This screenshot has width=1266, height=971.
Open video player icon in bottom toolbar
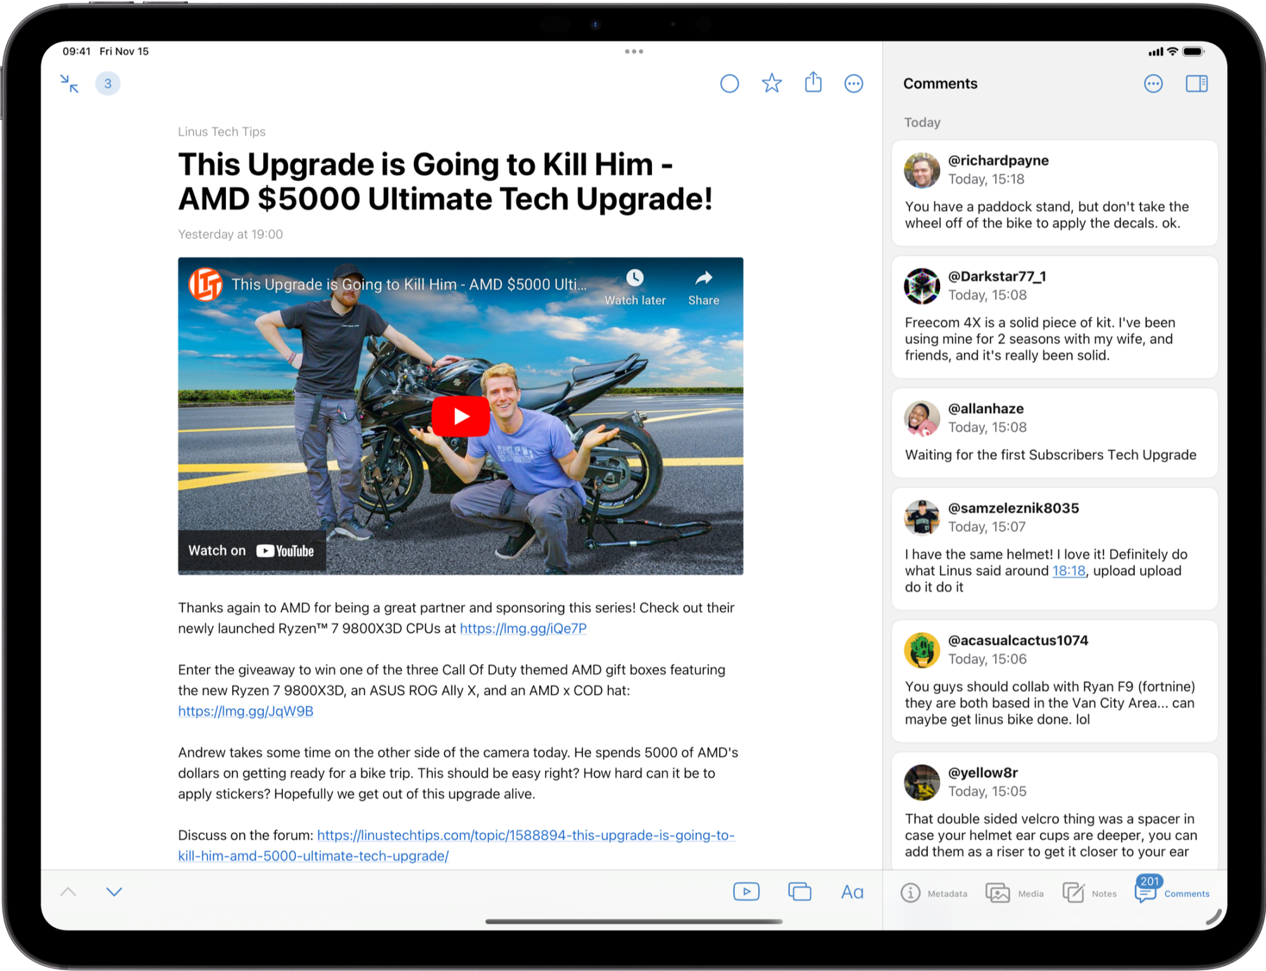coord(746,892)
